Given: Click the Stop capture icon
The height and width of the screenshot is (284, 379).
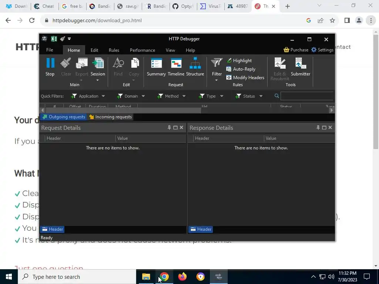Looking at the screenshot, I should 50,63.
